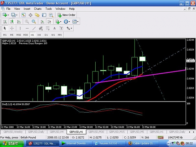Switch timeframe to M1
The height and width of the screenshot is (147, 196).
coord(5,35)
